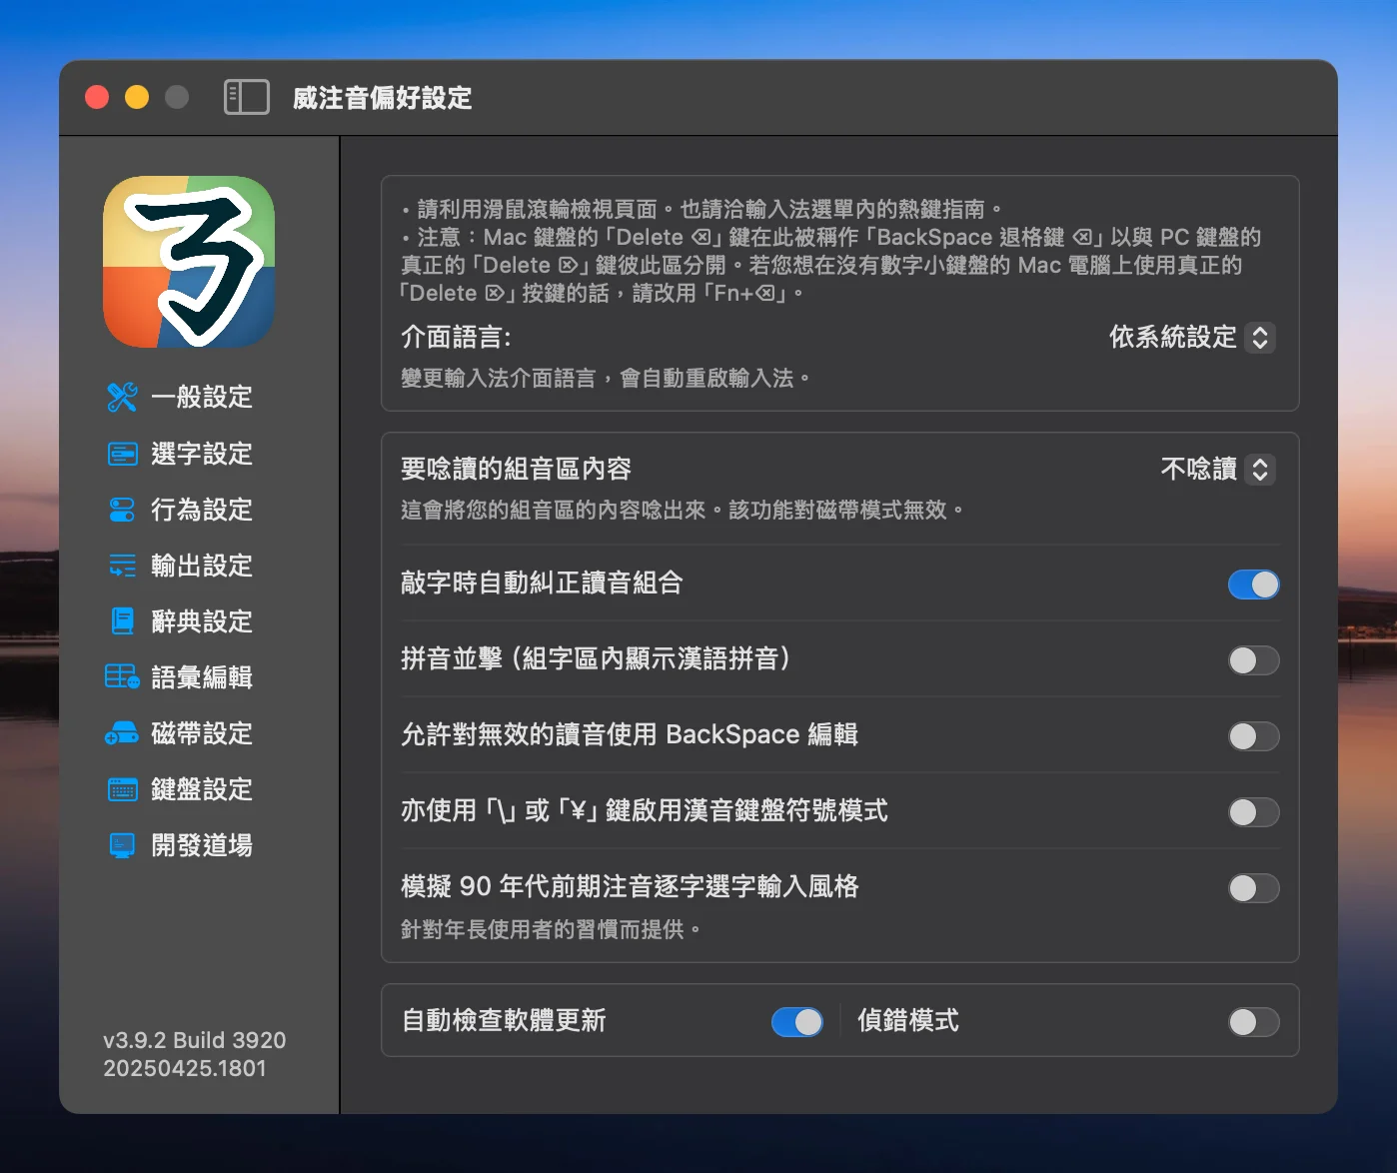The image size is (1397, 1173).
Task: Click the vChewing app logo image
Action: coord(189,262)
